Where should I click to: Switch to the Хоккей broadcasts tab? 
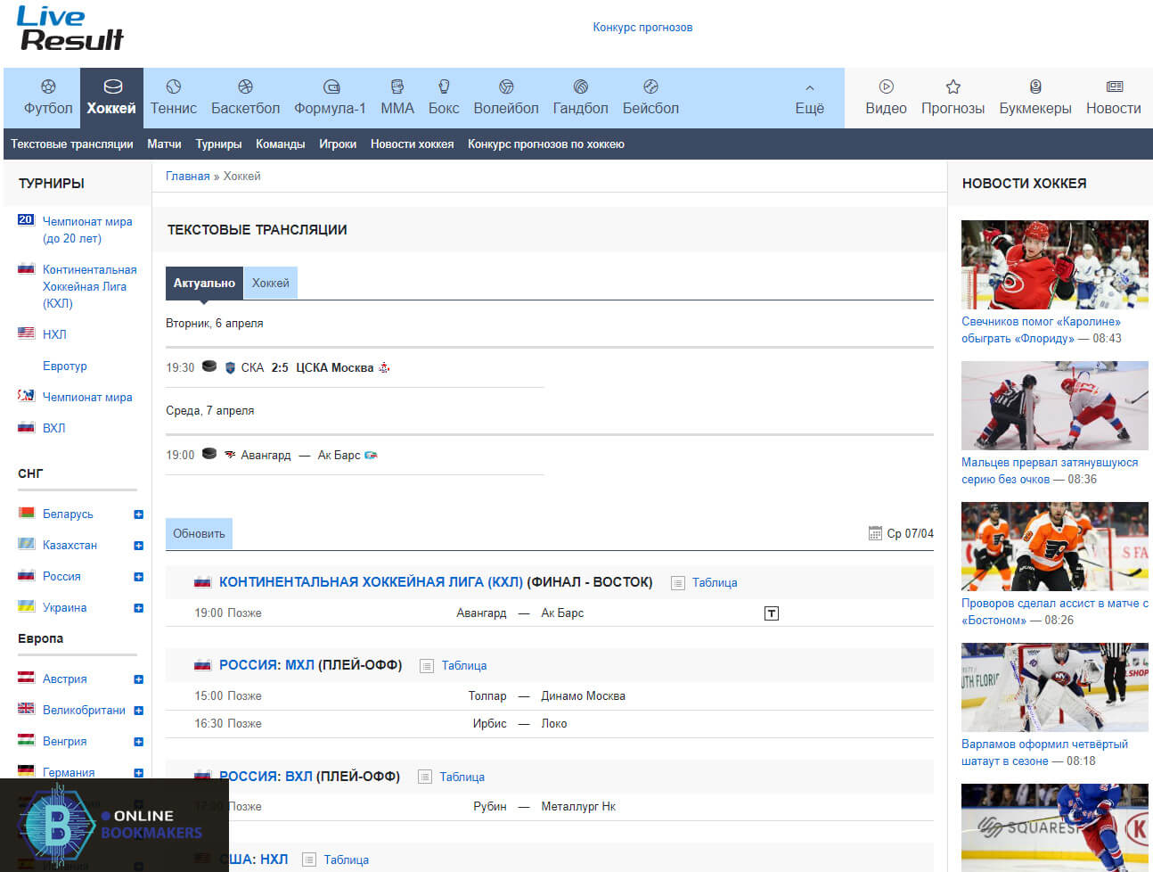pyautogui.click(x=270, y=283)
